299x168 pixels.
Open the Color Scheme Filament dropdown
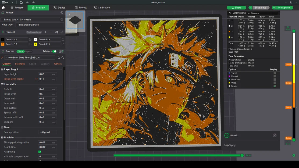(x=263, y=13)
